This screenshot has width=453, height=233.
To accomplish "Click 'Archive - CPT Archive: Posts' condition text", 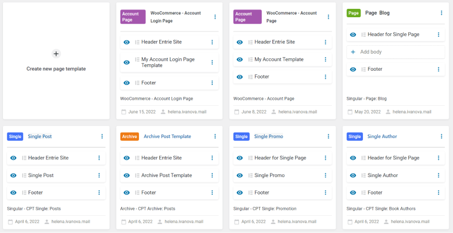I will tap(148, 209).
